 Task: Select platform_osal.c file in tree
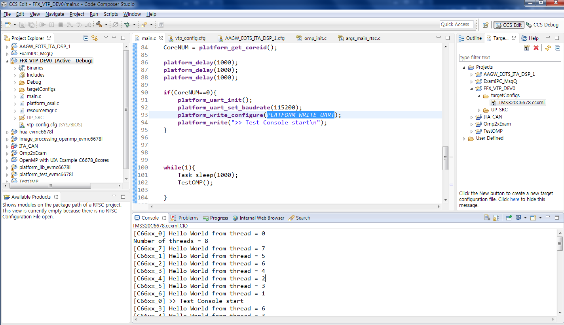point(43,103)
